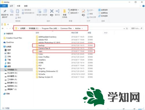The width and height of the screenshot is (145, 110).
Task: Click the Paste (粘贴) ribbon icon
Action: click(17, 11)
